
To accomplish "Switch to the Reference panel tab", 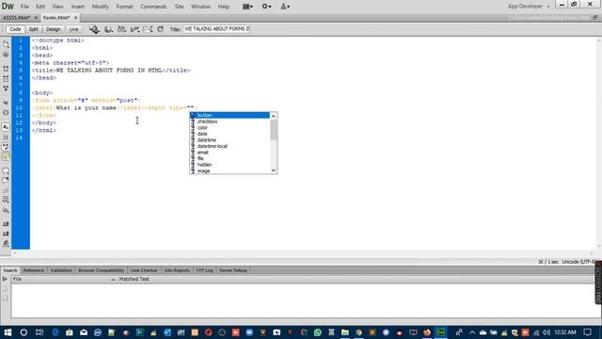I will click(34, 270).
